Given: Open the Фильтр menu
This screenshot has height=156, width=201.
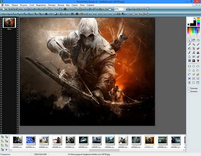Looking at the screenshot, I should [x=61, y=5].
